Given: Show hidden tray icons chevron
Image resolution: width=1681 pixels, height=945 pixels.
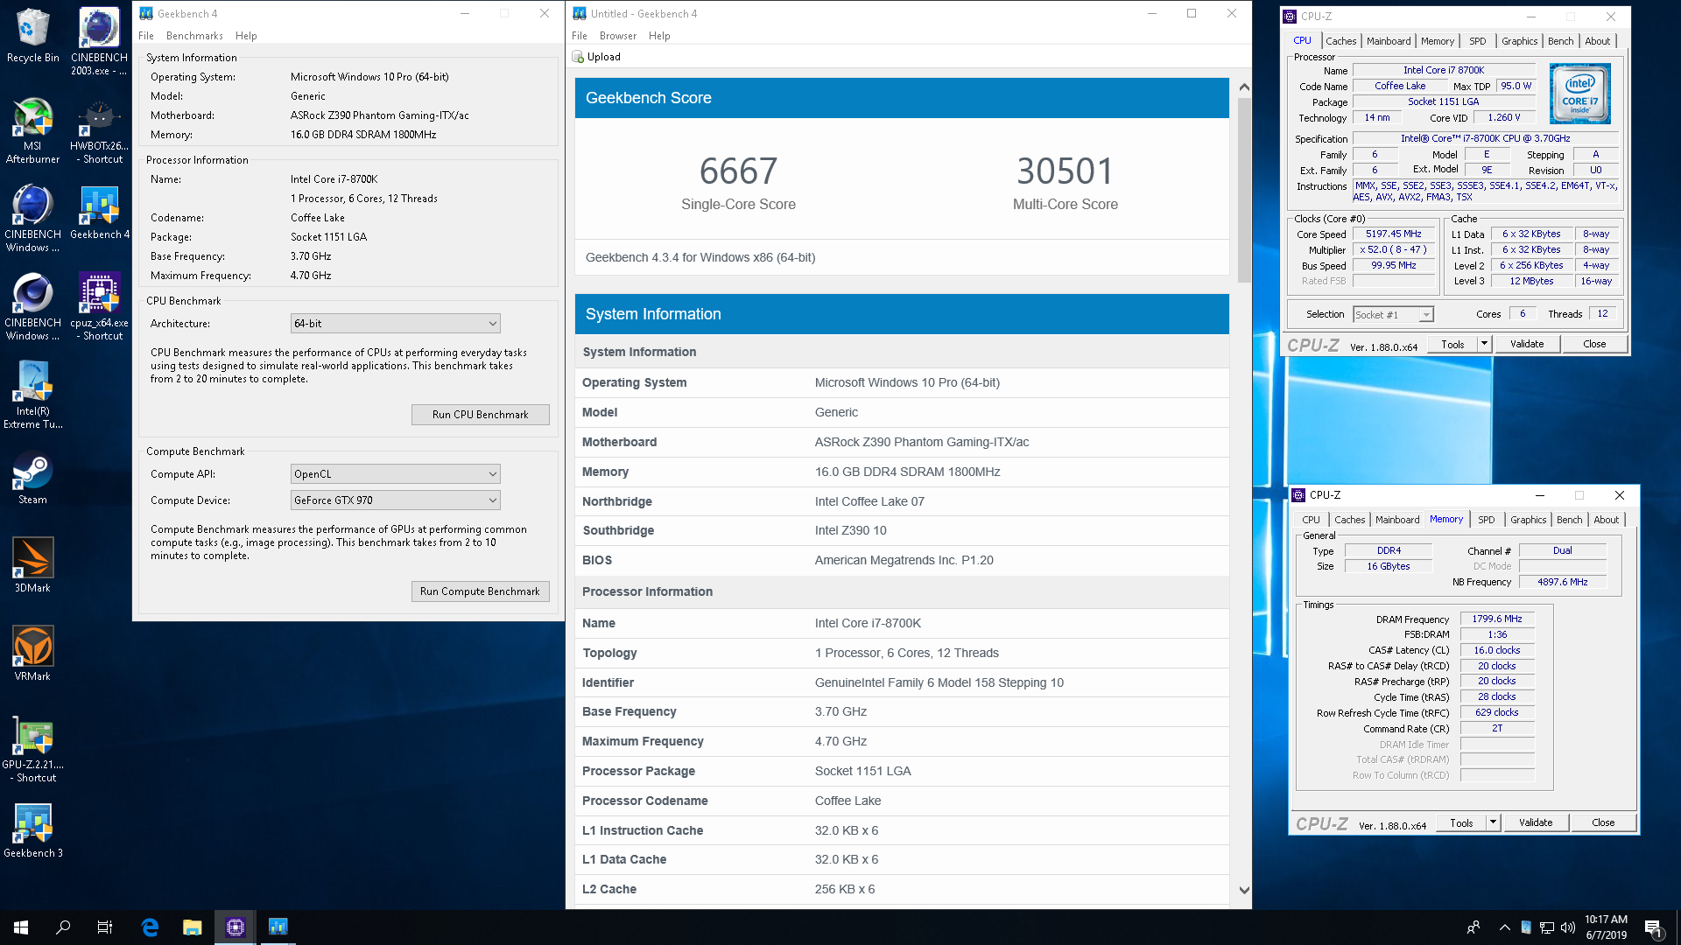Looking at the screenshot, I should coord(1504,927).
